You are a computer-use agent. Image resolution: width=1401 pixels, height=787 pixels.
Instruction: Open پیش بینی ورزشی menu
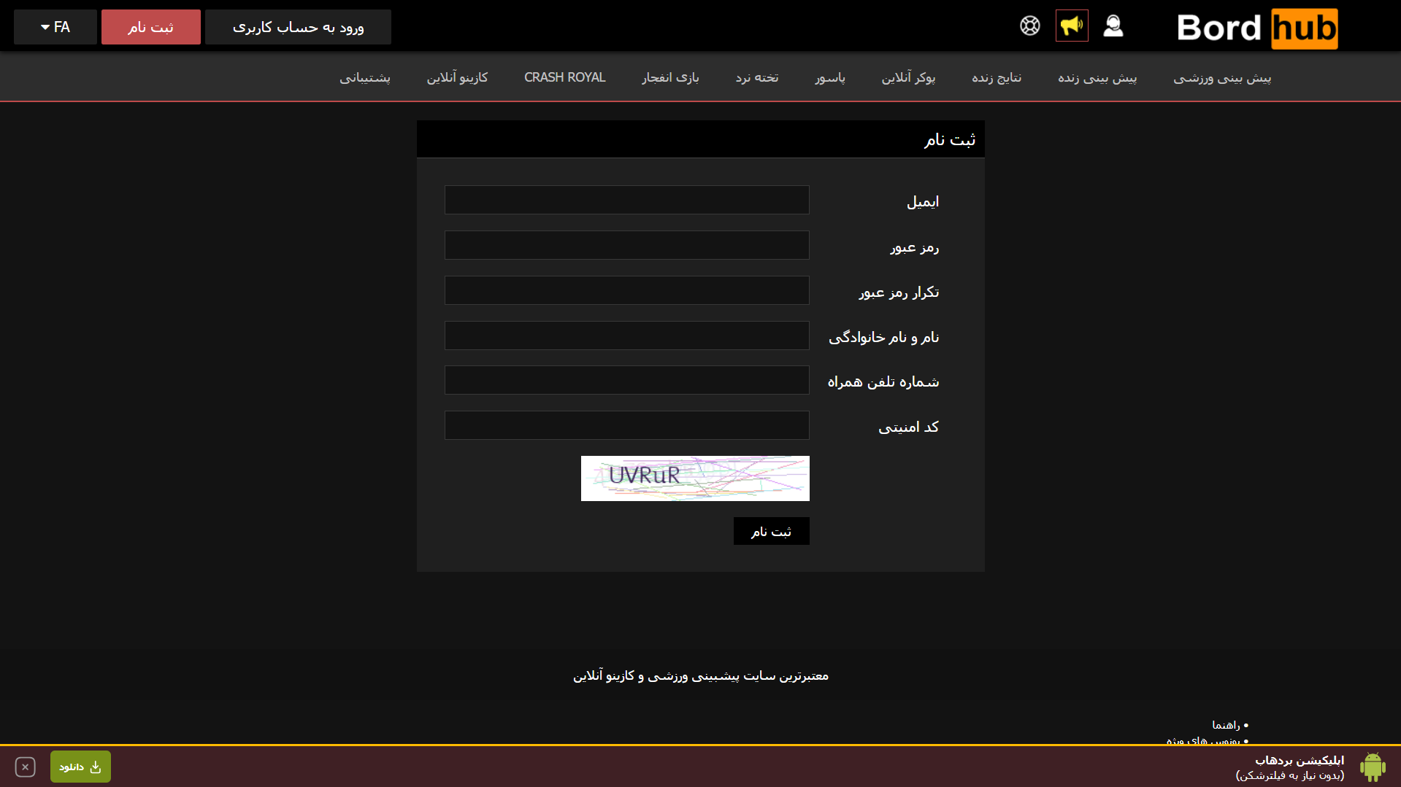(1222, 77)
